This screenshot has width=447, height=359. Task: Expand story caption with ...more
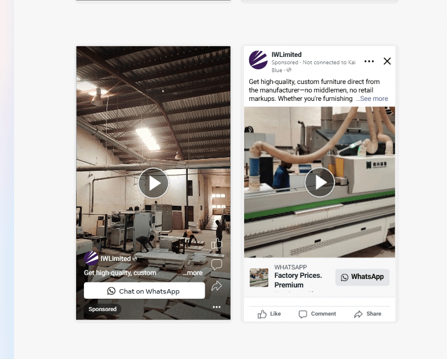pyautogui.click(x=192, y=273)
